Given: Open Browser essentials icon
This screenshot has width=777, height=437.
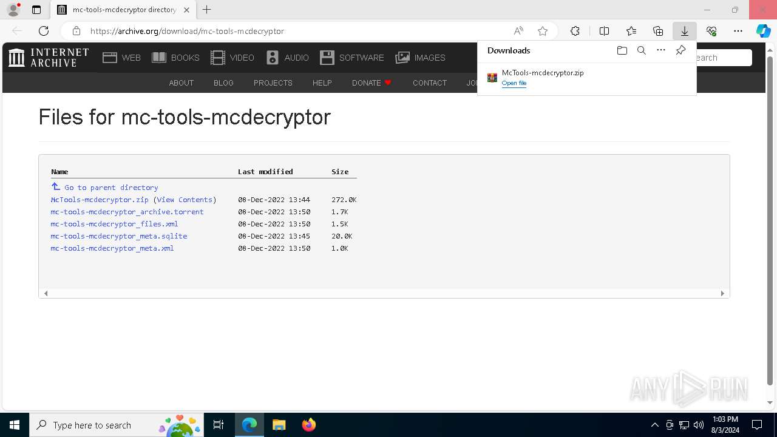Looking at the screenshot, I should pos(711,31).
